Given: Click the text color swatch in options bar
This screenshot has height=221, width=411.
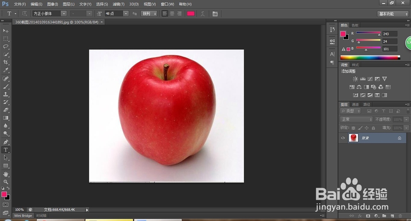Looking at the screenshot, I should coord(191,14).
